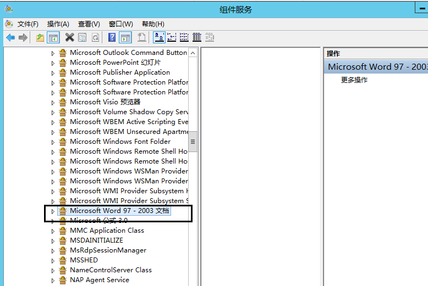Expand the MMC Application Class node
This screenshot has height=286, width=428.
(53, 231)
